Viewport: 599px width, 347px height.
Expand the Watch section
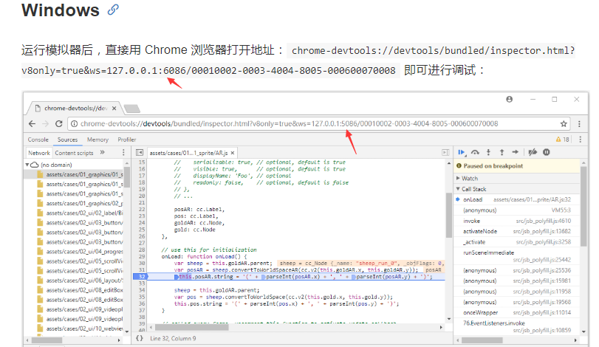tap(458, 178)
